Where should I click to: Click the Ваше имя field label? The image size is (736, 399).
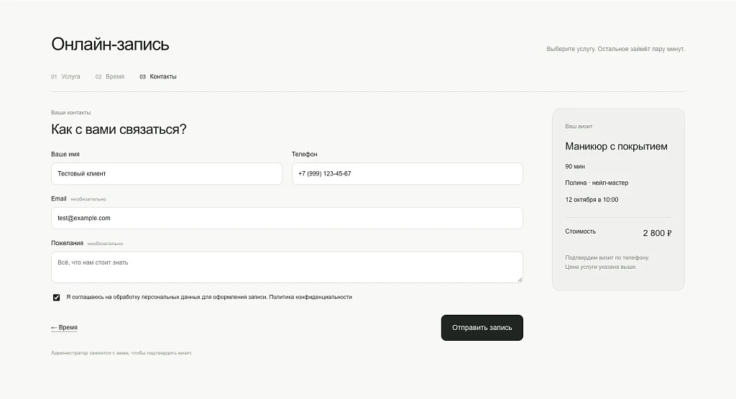tap(65, 155)
